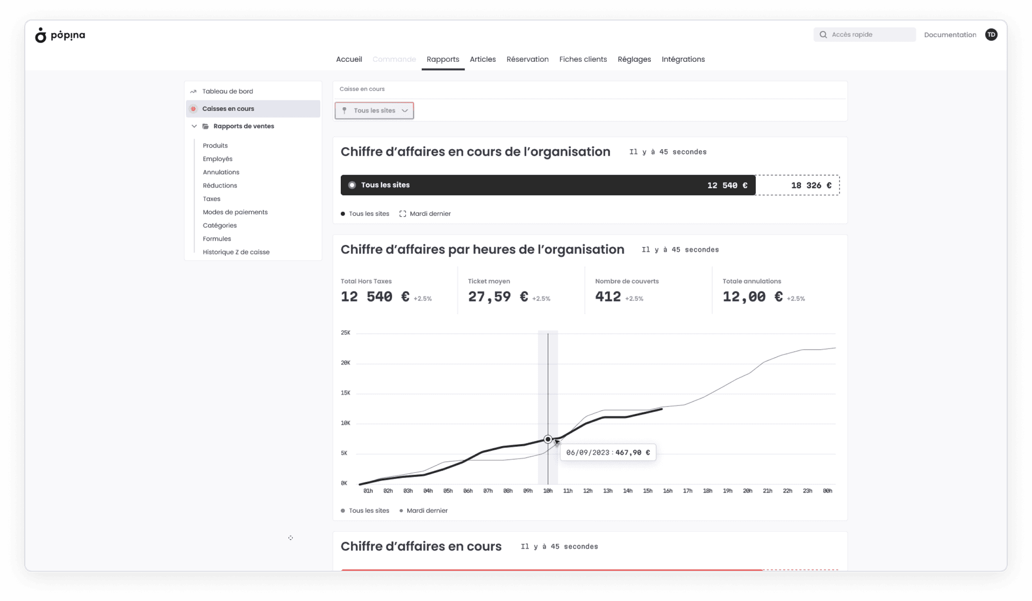Click the black revenue progress bar
Viewport: 1032px width, 601px height.
(x=547, y=185)
